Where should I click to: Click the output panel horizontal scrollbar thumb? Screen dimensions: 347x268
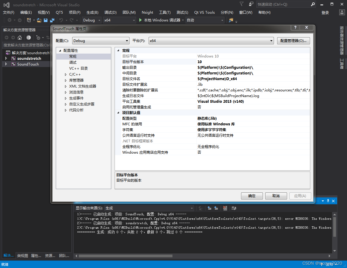[125, 256]
